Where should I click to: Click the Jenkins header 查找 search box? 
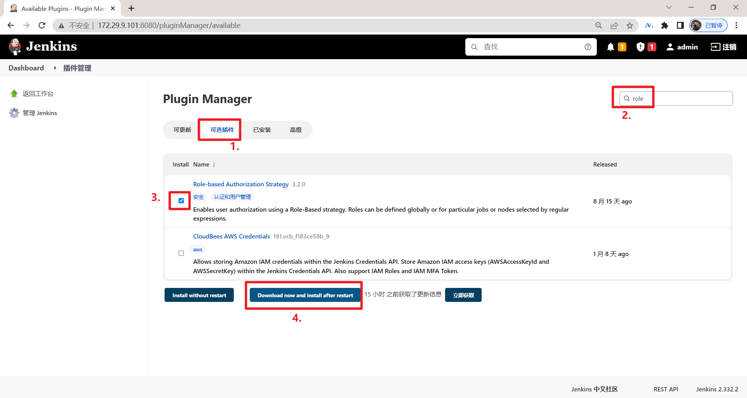pos(531,47)
